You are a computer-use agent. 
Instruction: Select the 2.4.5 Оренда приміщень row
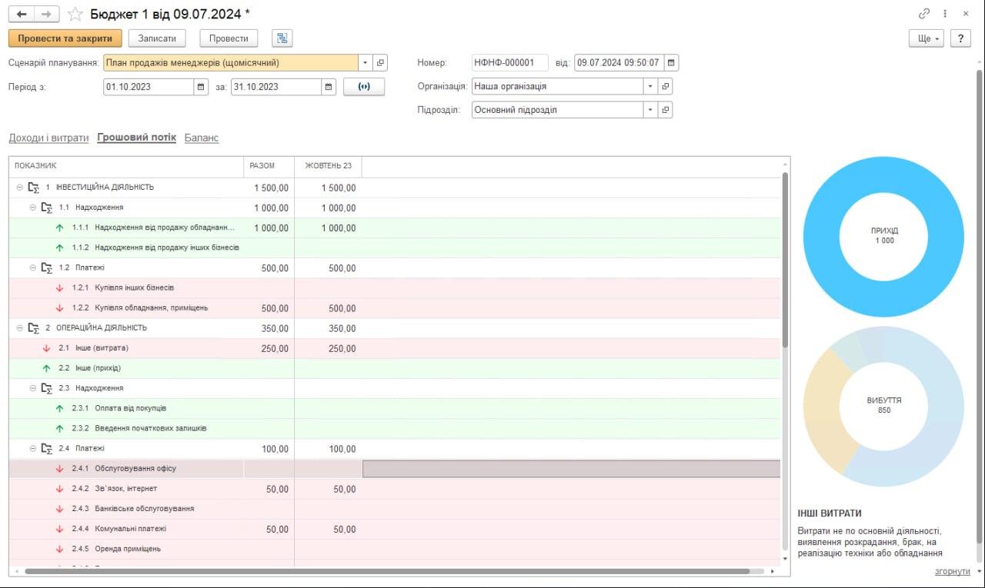(395, 549)
